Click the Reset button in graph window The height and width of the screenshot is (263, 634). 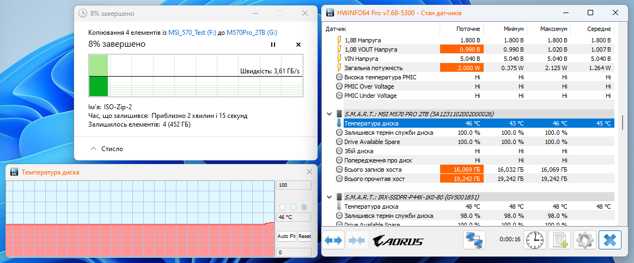pos(305,236)
